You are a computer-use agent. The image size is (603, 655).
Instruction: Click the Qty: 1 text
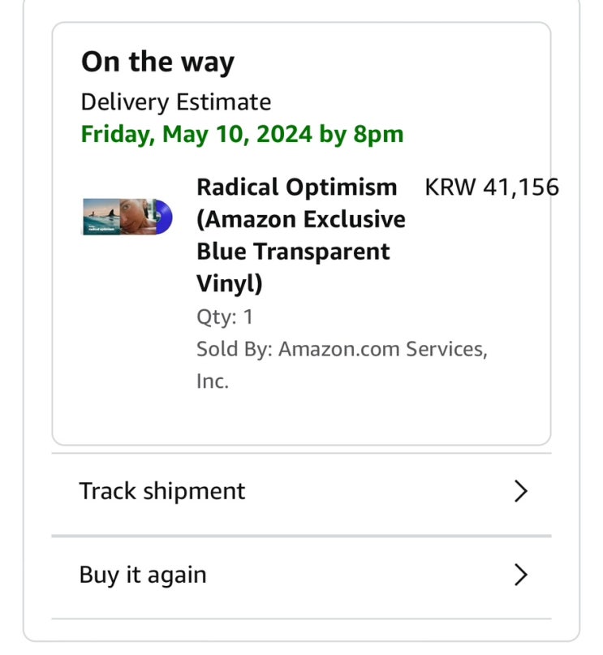coord(225,317)
